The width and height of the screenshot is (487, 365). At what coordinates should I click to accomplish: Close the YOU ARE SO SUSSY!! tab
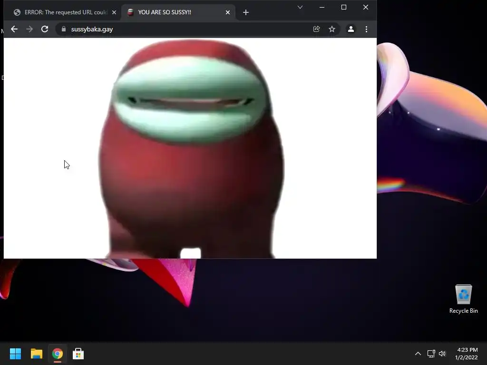tap(228, 12)
